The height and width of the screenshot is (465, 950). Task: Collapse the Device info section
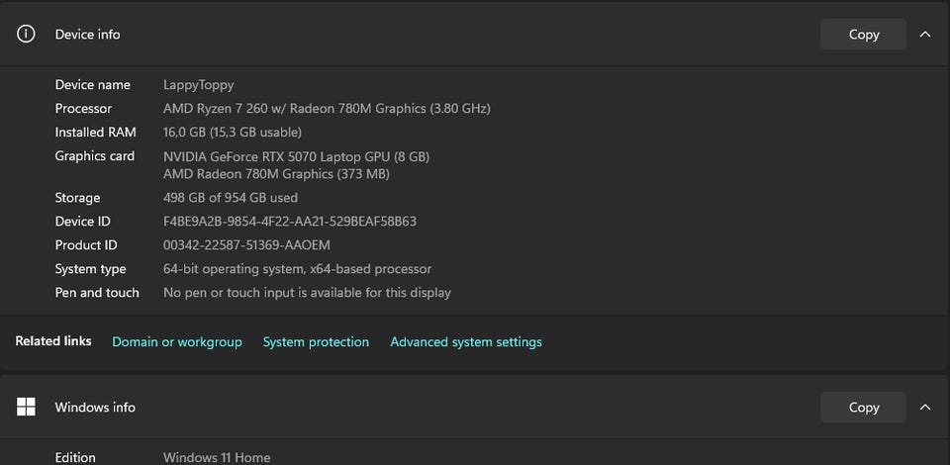tap(925, 35)
